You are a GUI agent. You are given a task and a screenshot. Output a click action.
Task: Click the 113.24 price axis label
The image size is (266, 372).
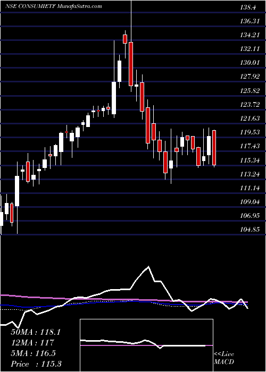point(250,175)
